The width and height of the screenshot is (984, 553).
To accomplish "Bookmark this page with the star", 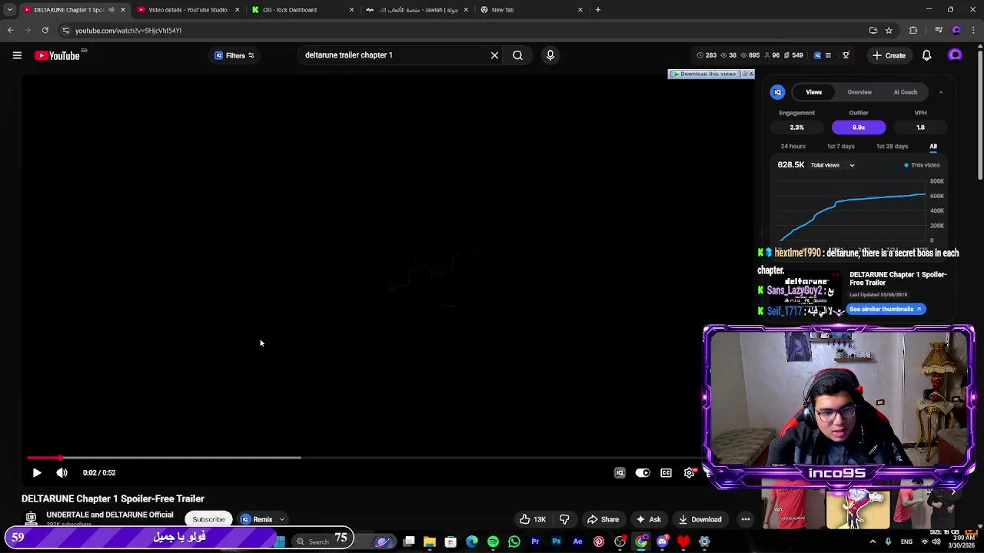I will pyautogui.click(x=889, y=31).
